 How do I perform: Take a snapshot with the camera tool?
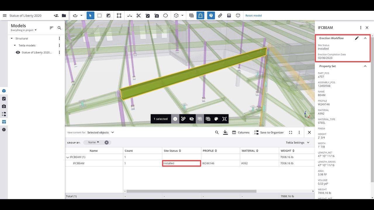[x=157, y=15]
